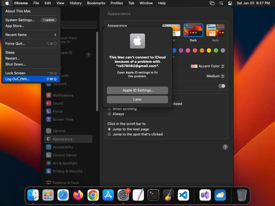Choose the yellow accent color

tap(209, 51)
